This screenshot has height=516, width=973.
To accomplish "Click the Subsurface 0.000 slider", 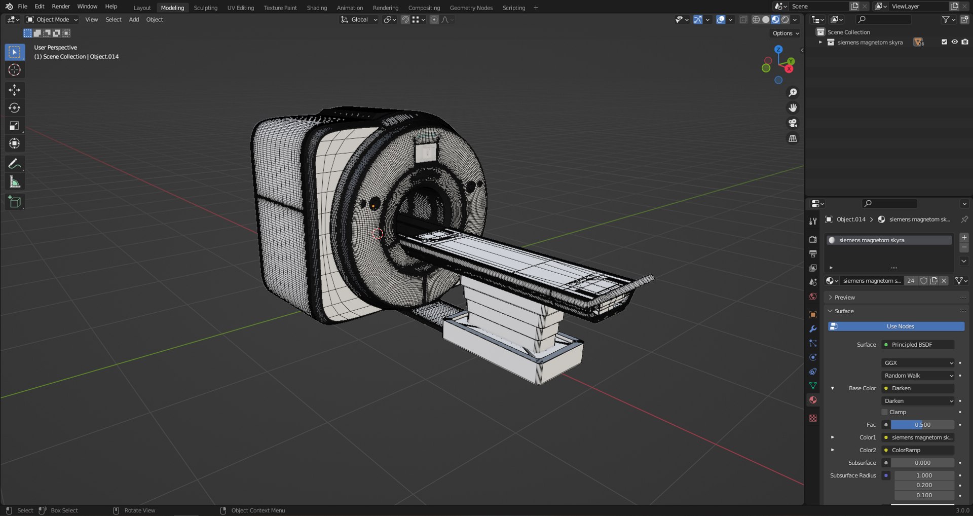I will tap(922, 463).
